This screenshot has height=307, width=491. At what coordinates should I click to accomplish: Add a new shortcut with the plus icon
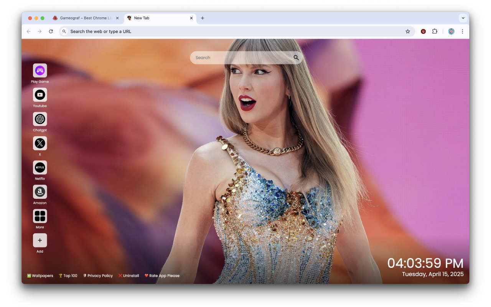[x=40, y=240]
